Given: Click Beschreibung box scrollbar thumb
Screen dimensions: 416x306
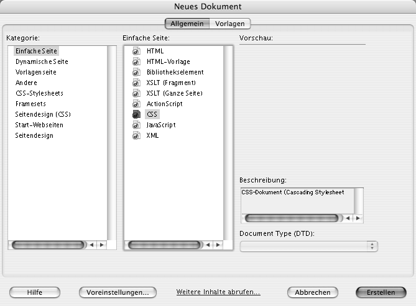Looking at the screenshot, I should [x=292, y=218].
